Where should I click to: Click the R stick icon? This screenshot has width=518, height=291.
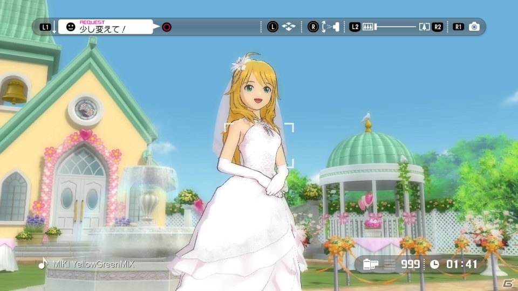[313, 27]
